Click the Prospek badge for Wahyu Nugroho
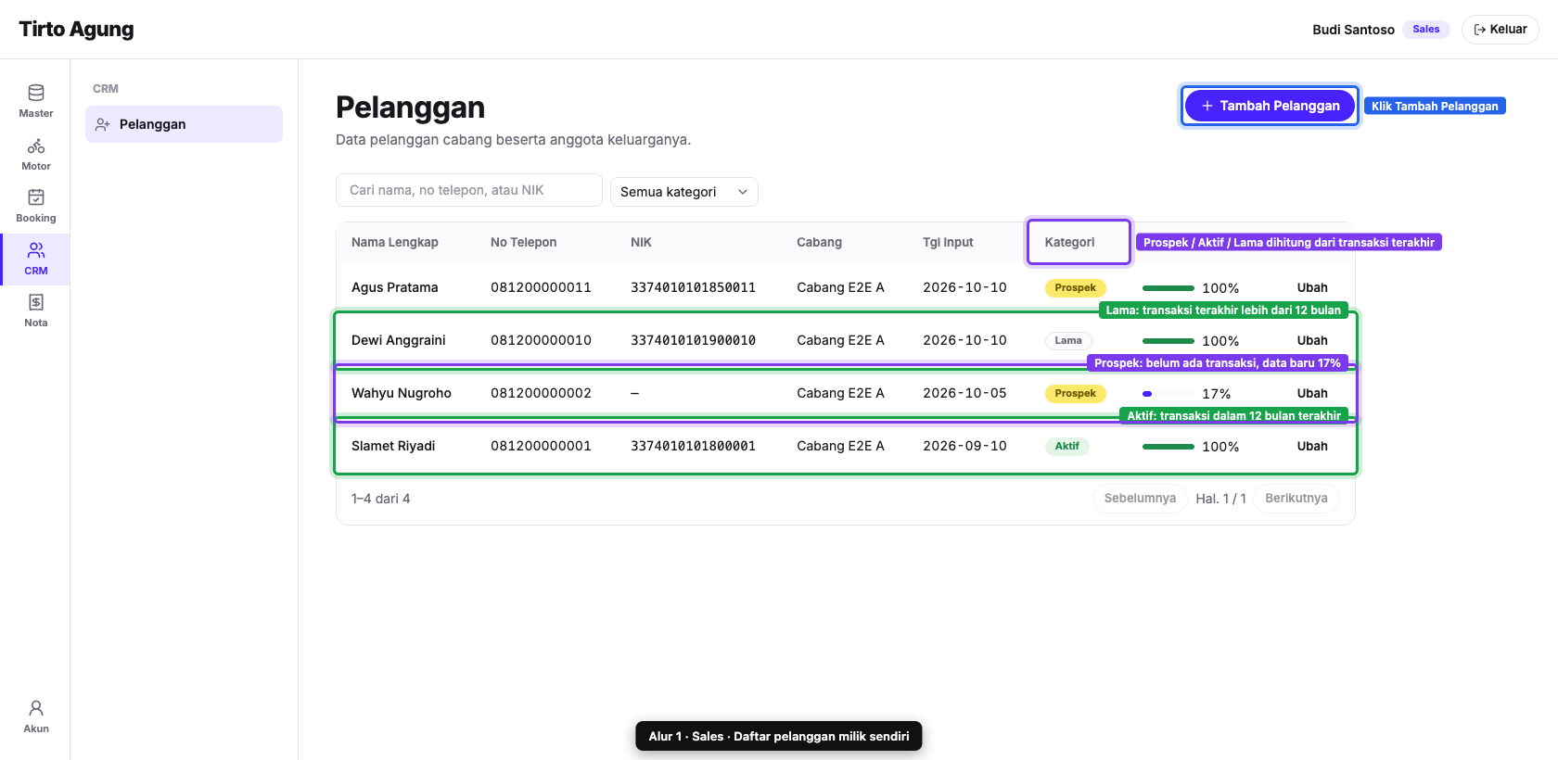The width and height of the screenshot is (1558, 760). 1076,394
